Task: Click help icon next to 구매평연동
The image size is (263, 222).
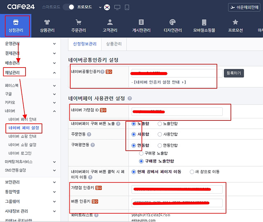Action: (x=92, y=145)
